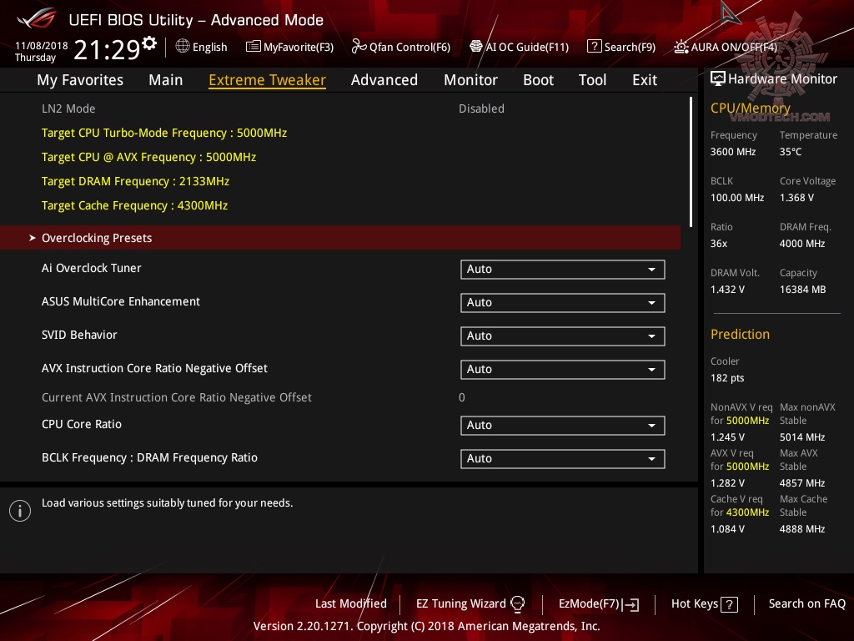This screenshot has width=854, height=641.
Task: Open the ASUS MultiCore Enhancement dropdown
Action: point(563,302)
